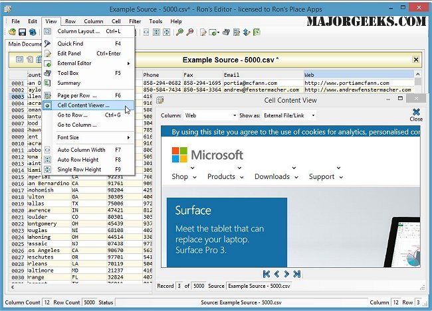Expand the Font Size submenu

click(128, 137)
